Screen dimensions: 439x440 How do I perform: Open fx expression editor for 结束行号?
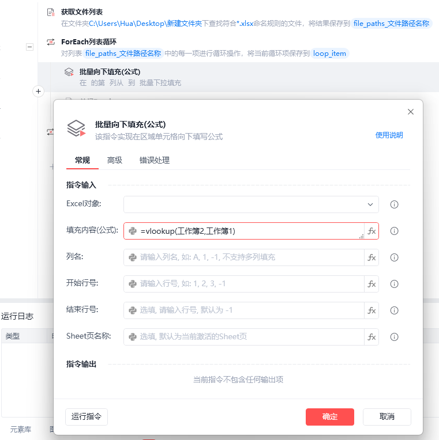click(372, 310)
